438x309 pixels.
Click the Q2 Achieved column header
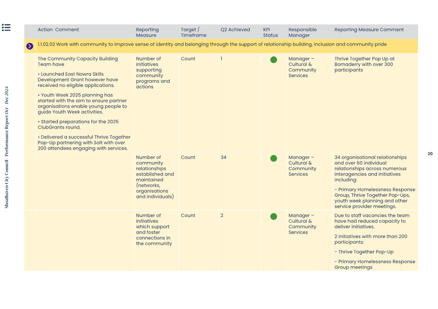235,30
